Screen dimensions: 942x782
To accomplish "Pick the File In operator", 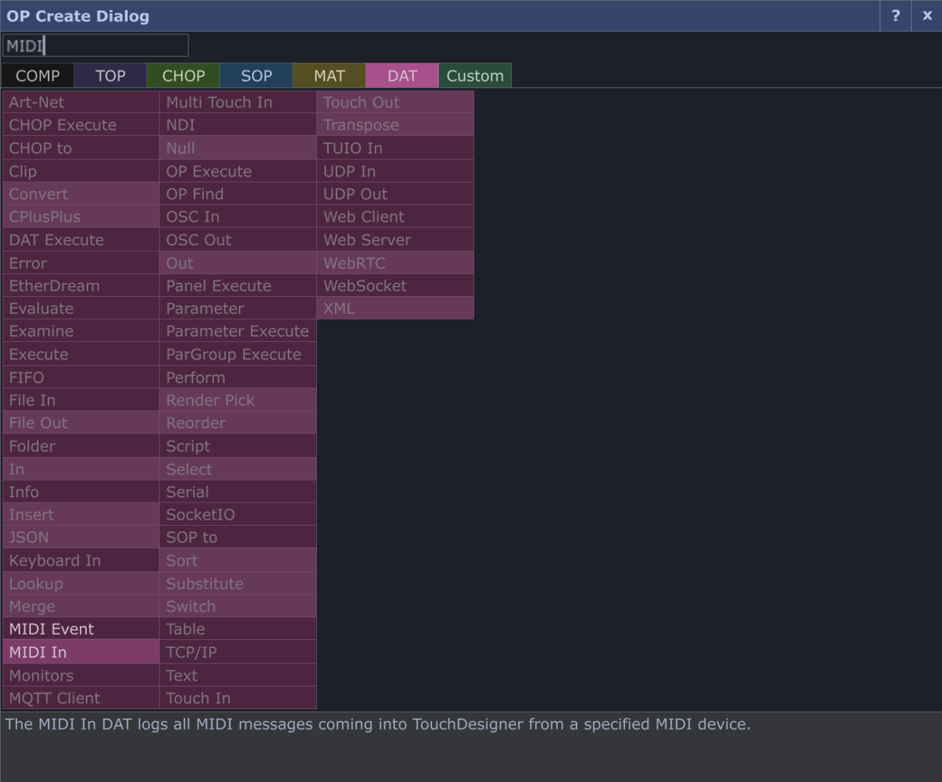I will click(x=81, y=400).
